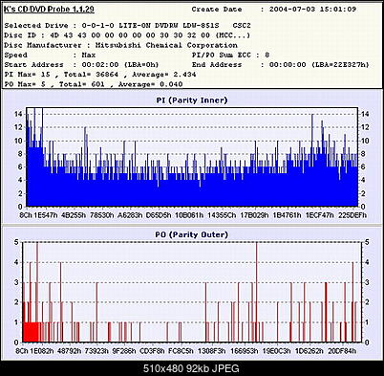Click the 48792h label on PO chart axis
The height and width of the screenshot is (376, 384).
coord(69,351)
